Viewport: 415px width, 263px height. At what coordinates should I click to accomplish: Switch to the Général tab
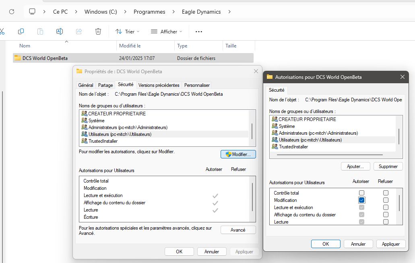click(x=86, y=85)
